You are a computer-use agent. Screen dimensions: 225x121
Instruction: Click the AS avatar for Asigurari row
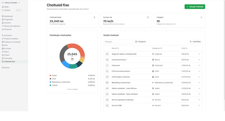tap(107, 54)
